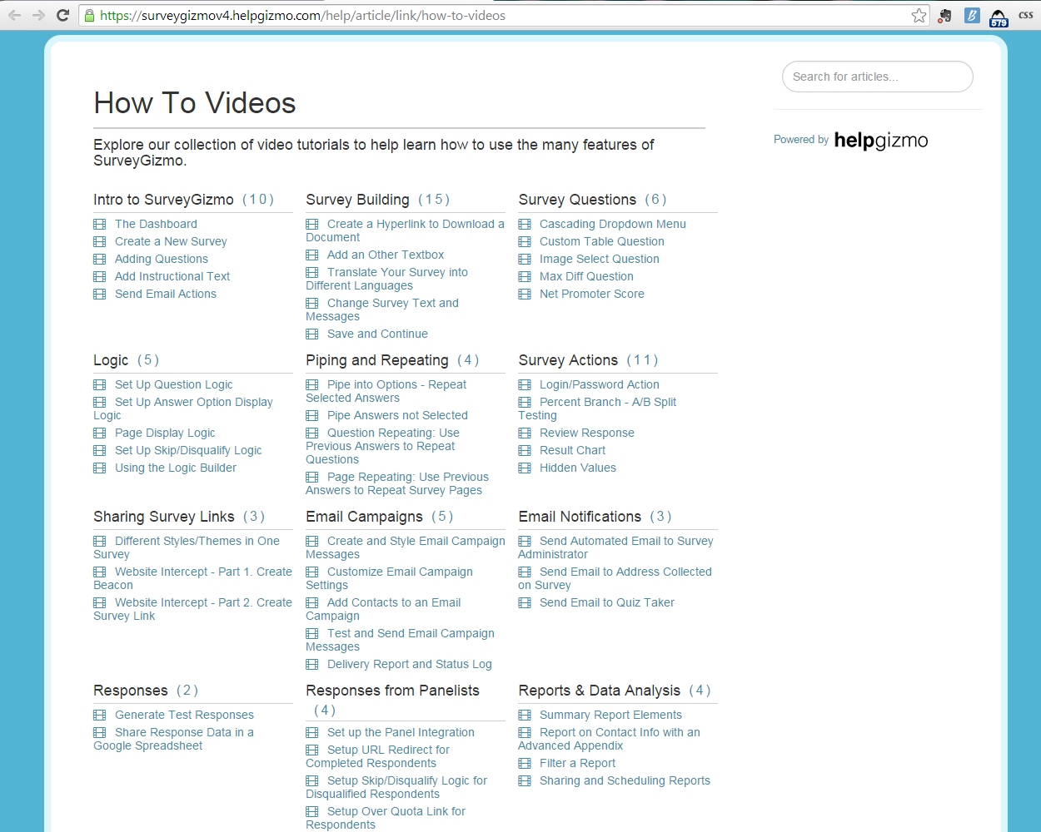Screen dimensions: 1041x832
Task: Click the film icon beside Page Display Logic
Action: point(99,433)
